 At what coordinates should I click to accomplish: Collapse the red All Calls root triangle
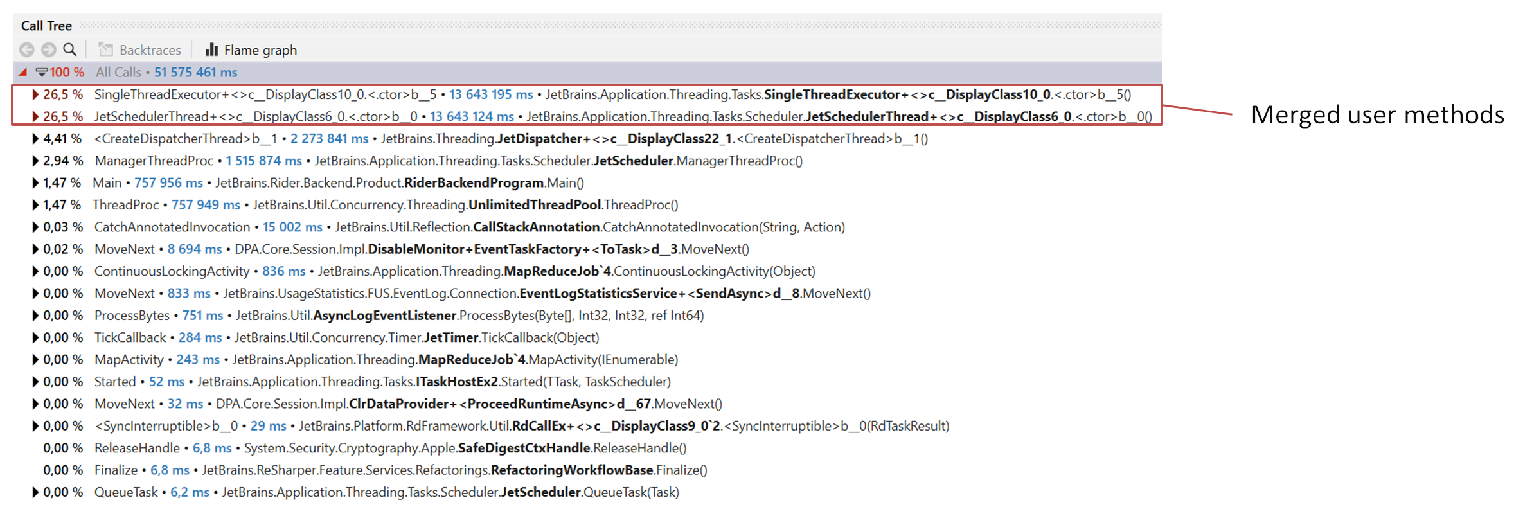click(x=23, y=72)
